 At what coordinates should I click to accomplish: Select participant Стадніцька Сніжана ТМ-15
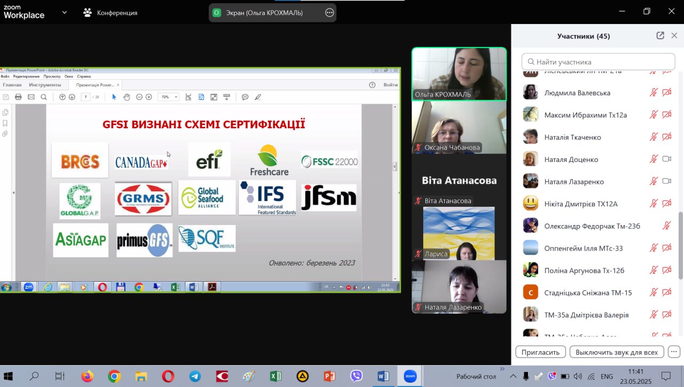click(597, 292)
